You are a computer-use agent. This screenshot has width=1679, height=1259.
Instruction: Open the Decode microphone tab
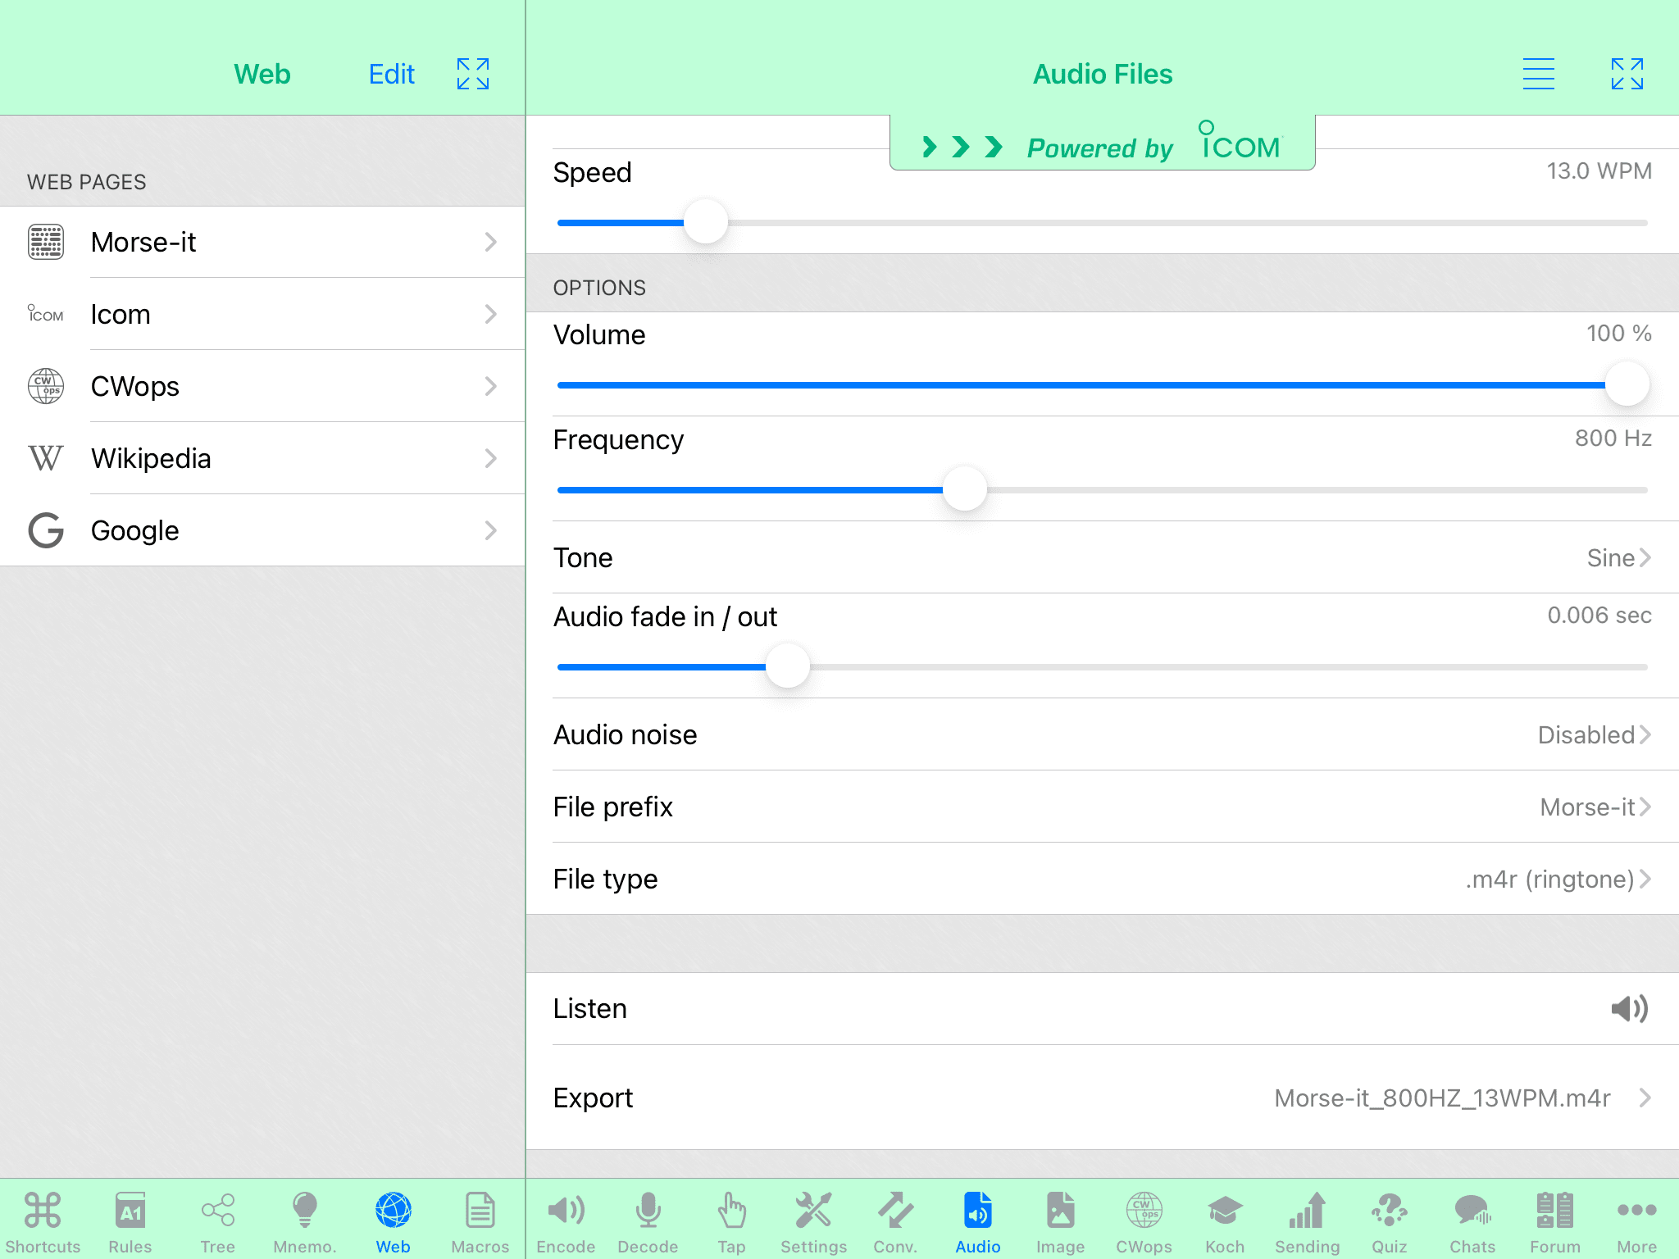648,1222
